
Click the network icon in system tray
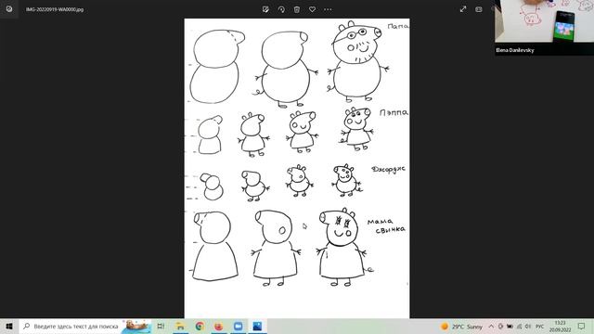click(x=519, y=326)
